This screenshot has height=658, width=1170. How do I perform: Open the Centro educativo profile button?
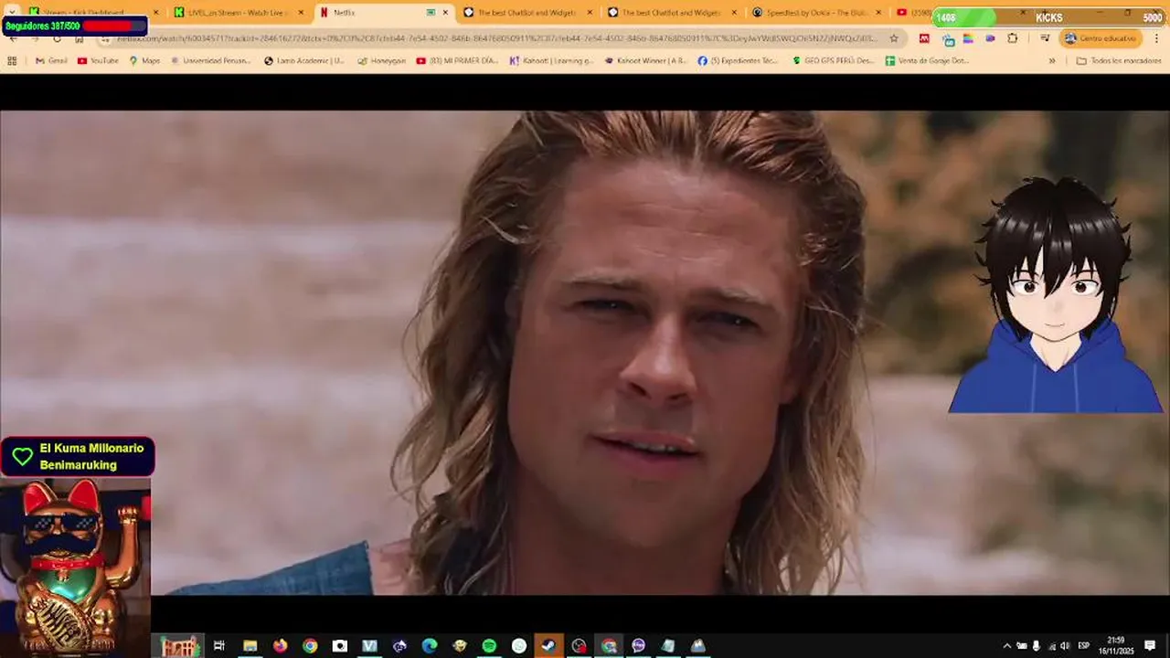pyautogui.click(x=1101, y=38)
